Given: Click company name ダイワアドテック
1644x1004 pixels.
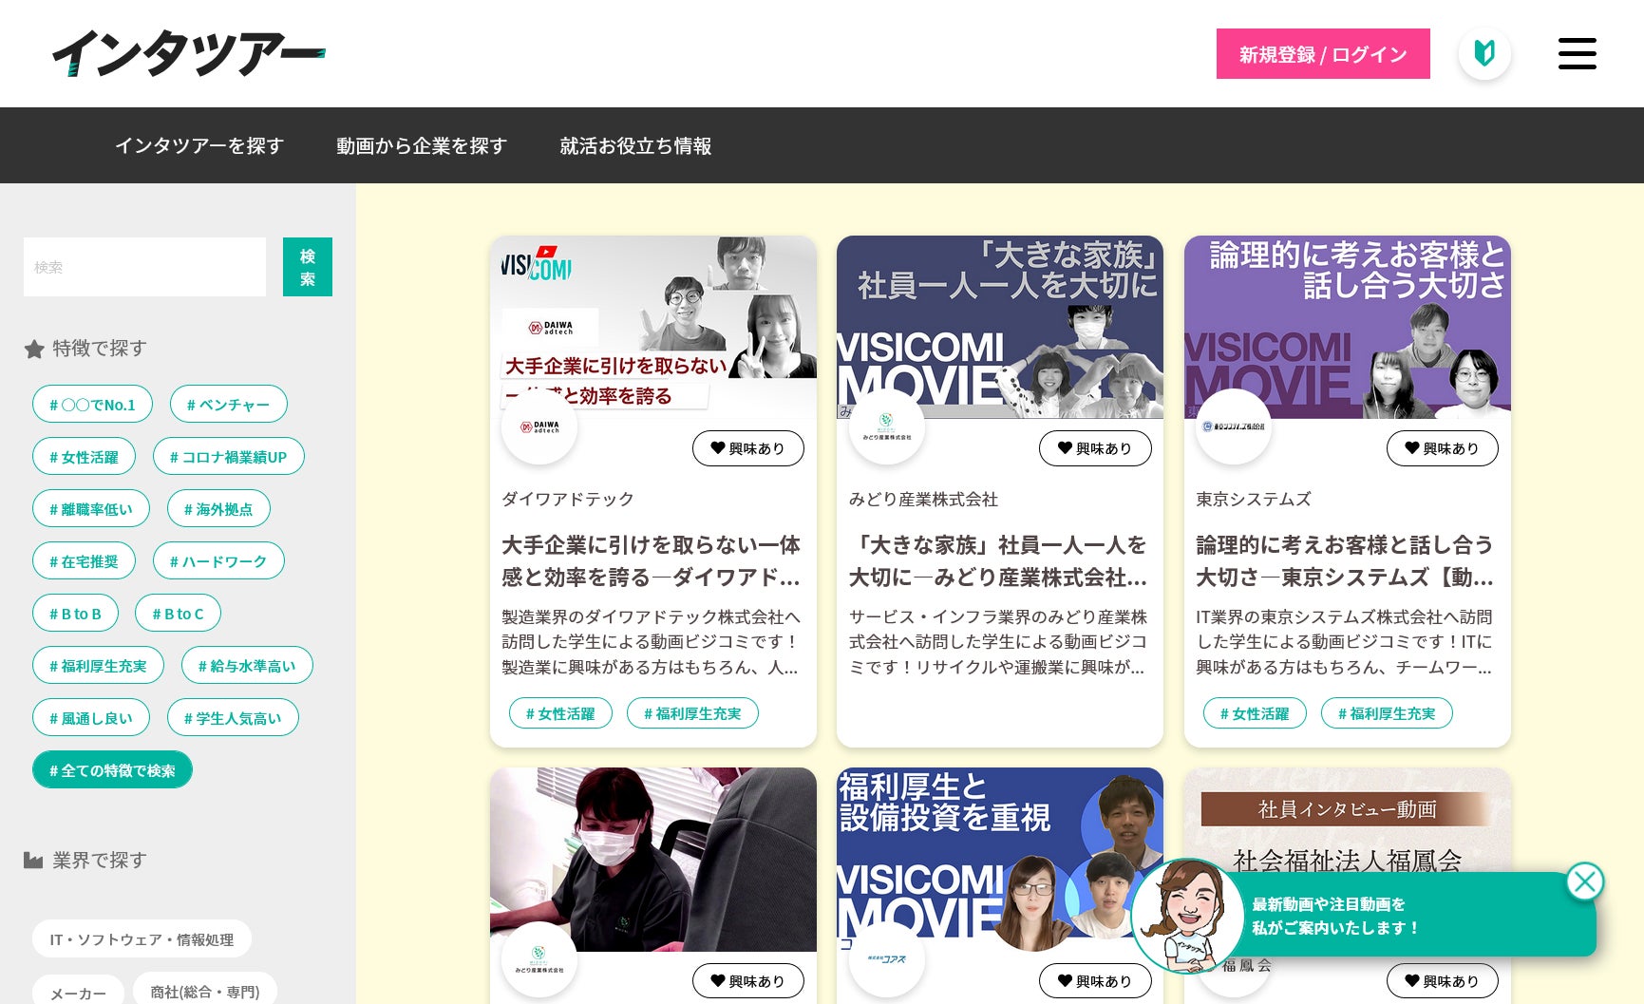Looking at the screenshot, I should click(568, 499).
